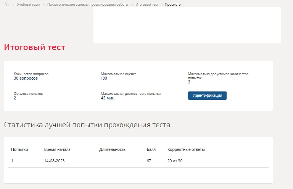Click the 20 из 30 correct answers cell
The width and height of the screenshot is (293, 189).
(175, 161)
